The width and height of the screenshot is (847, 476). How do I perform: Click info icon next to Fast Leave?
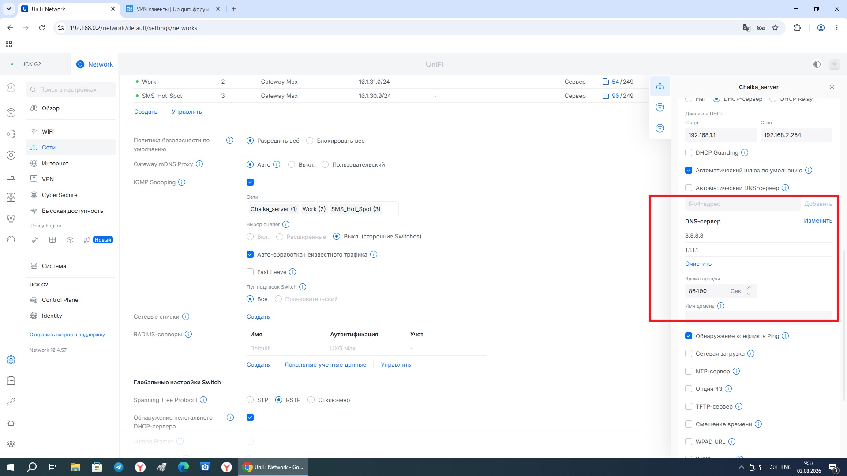pos(292,272)
